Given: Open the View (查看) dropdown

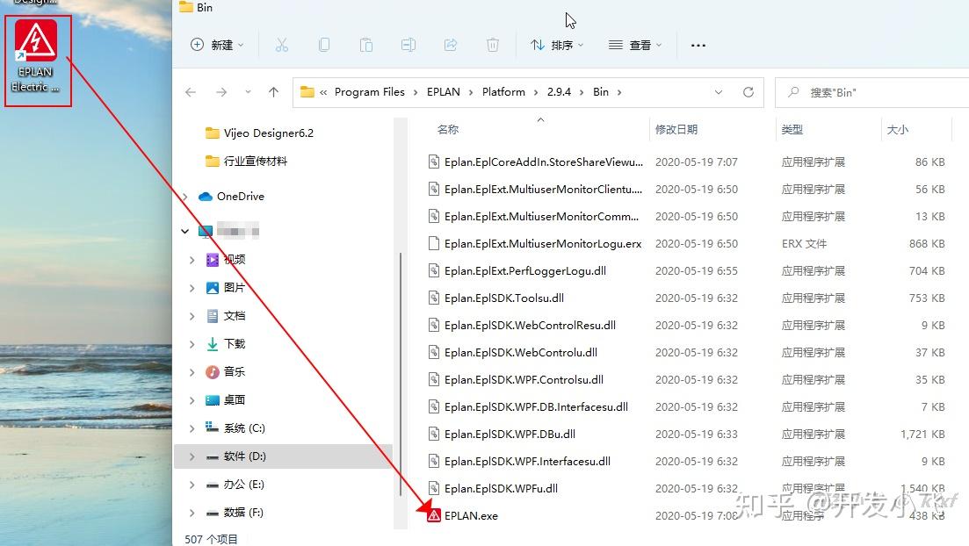Looking at the screenshot, I should (634, 45).
